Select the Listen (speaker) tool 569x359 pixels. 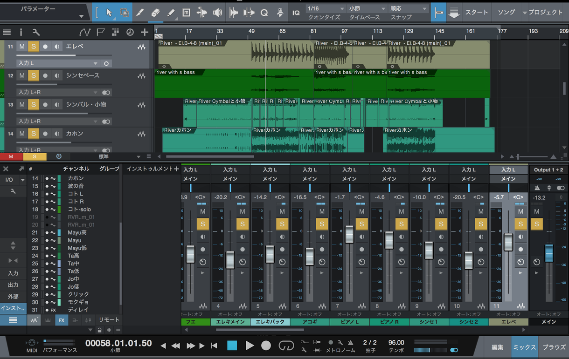point(217,13)
